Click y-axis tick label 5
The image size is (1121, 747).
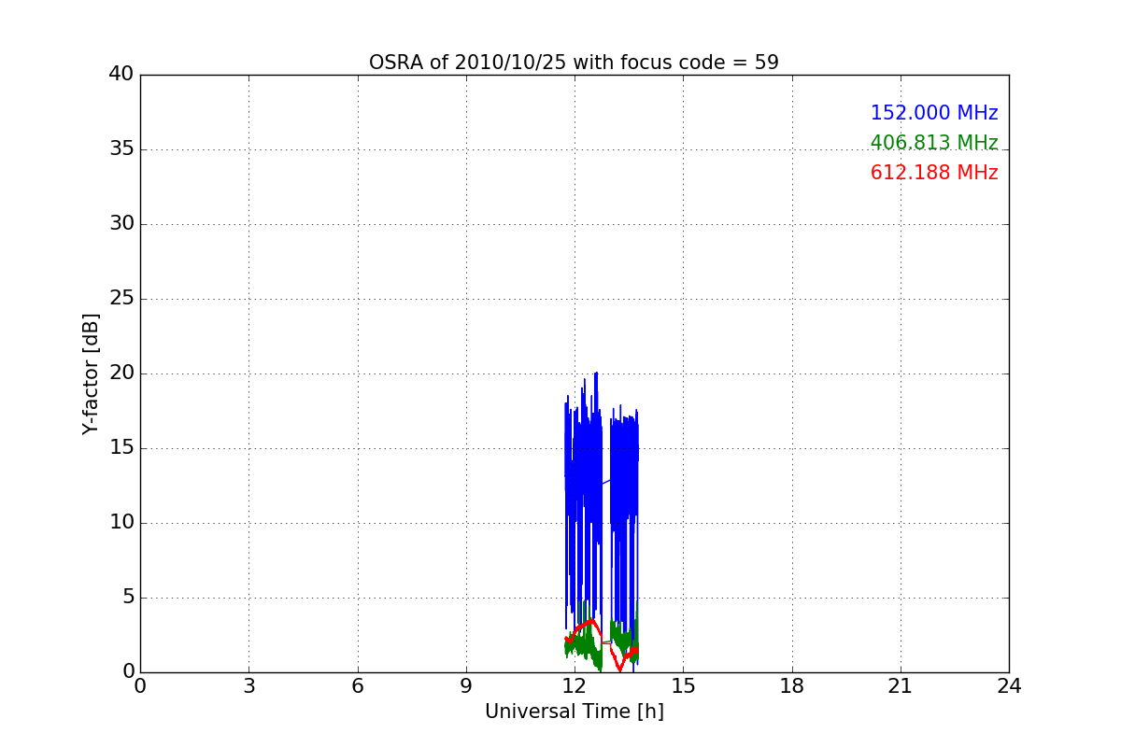[x=127, y=598]
